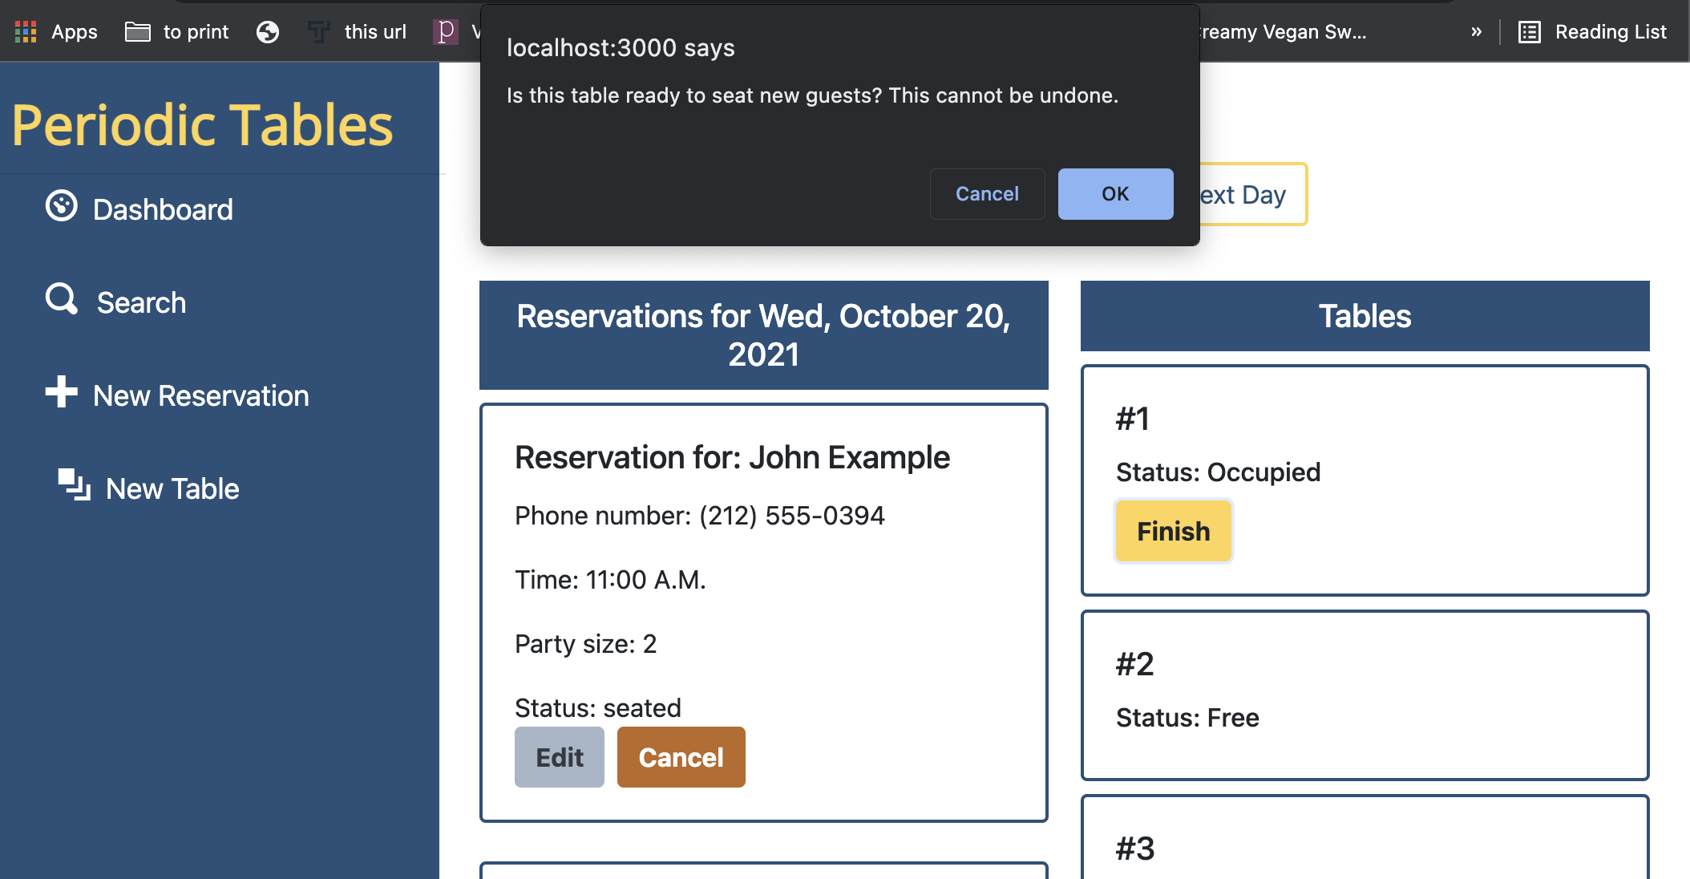Viewport: 1690px width, 879px height.
Task: Click the Reading List icon
Action: pyautogui.click(x=1530, y=32)
